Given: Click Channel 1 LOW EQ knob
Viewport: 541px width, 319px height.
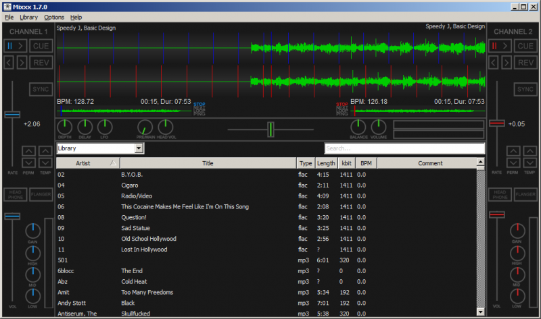Looking at the screenshot, I should coord(32,296).
